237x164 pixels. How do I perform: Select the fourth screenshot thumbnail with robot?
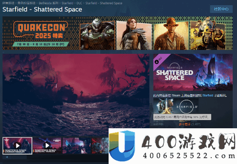pos(100,145)
